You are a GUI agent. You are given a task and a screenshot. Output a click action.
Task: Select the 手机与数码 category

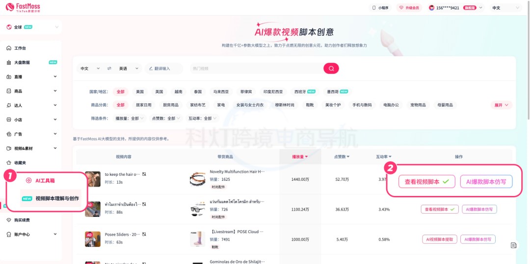[362, 105]
